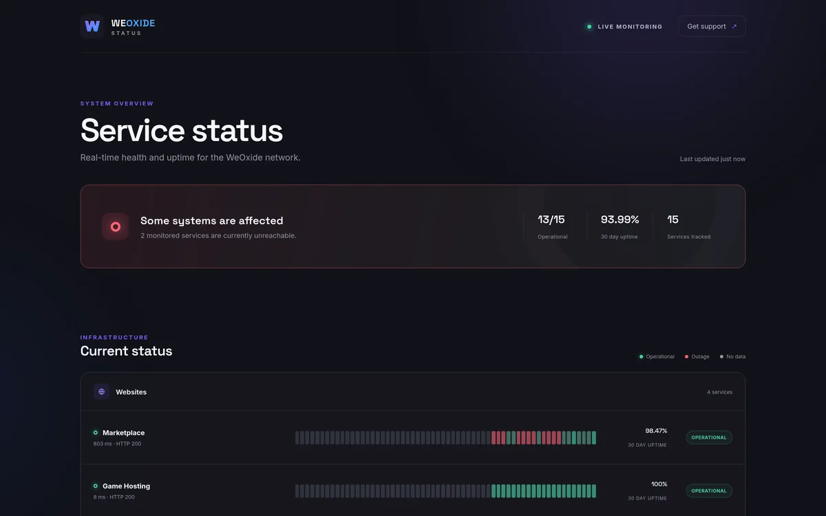The image size is (826, 516).
Task: Click the Websites group header
Action: pos(413,391)
